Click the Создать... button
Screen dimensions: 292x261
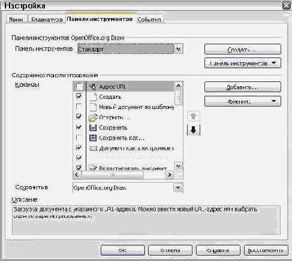tap(243, 49)
